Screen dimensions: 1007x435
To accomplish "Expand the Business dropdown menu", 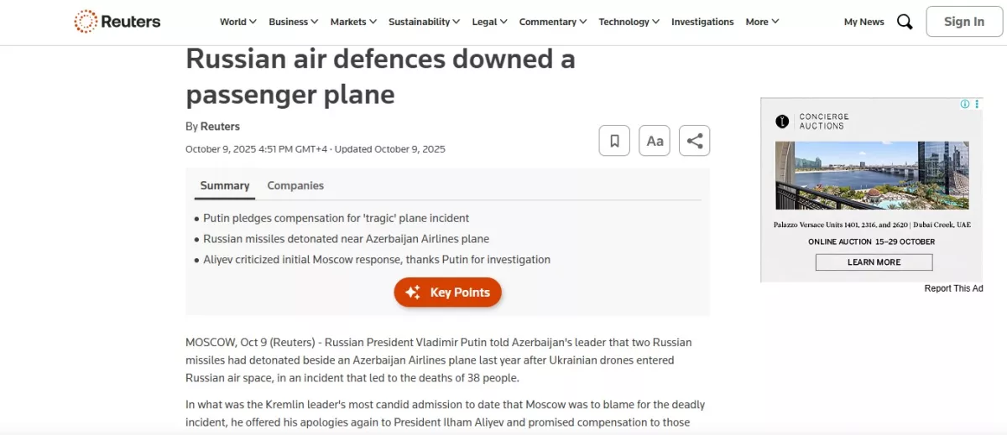I will (x=294, y=22).
